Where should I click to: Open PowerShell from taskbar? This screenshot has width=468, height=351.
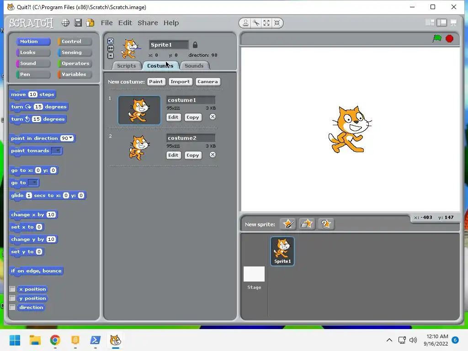[95, 340]
